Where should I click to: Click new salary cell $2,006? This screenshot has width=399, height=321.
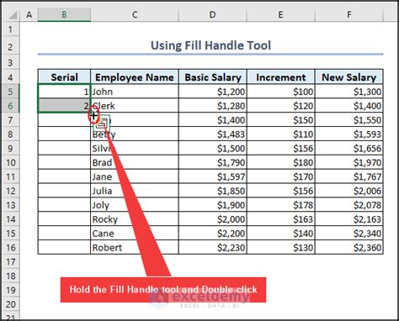pos(349,191)
